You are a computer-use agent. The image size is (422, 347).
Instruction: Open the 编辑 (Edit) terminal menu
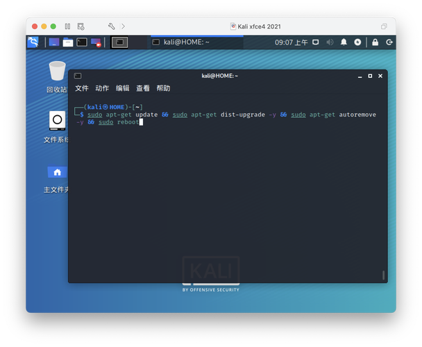pos(122,88)
